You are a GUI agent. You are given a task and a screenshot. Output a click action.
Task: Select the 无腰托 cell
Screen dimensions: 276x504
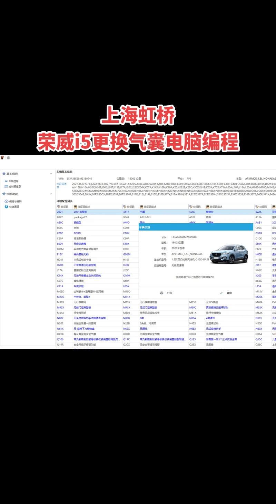pyautogui.click(x=164, y=329)
